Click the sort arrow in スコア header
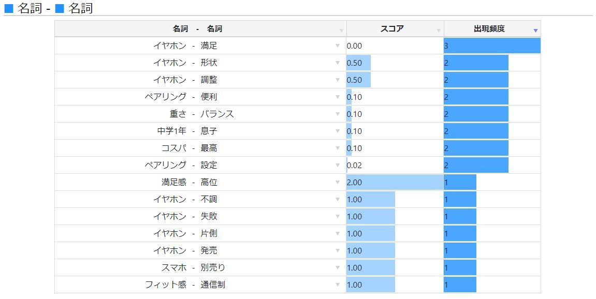The width and height of the screenshot is (596, 299). coord(439,31)
